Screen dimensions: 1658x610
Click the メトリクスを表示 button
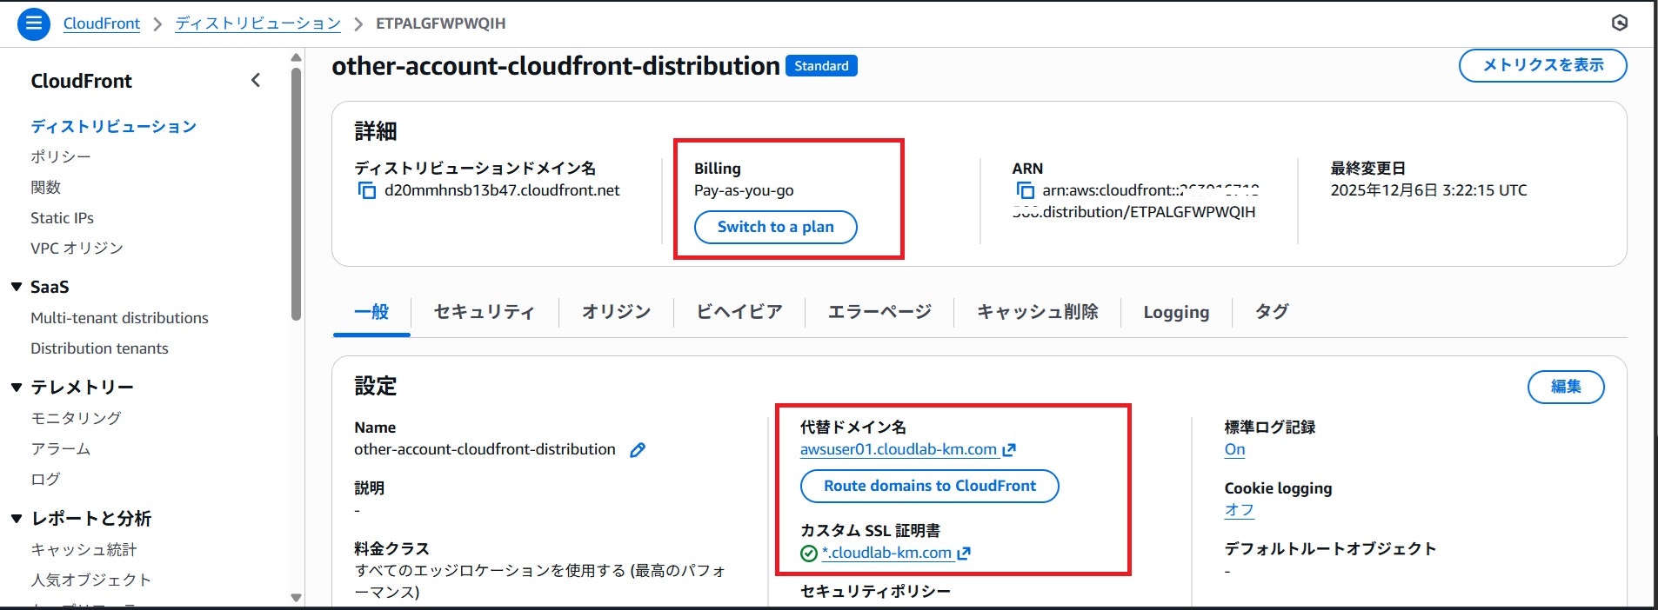(1542, 65)
